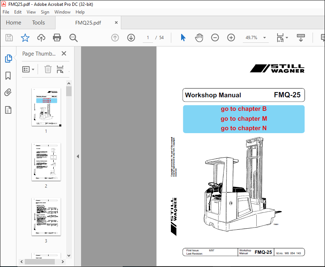Image resolution: width=325 pixels, height=267 pixels.
Task: Open the comment tool icon
Action: [323, 38]
